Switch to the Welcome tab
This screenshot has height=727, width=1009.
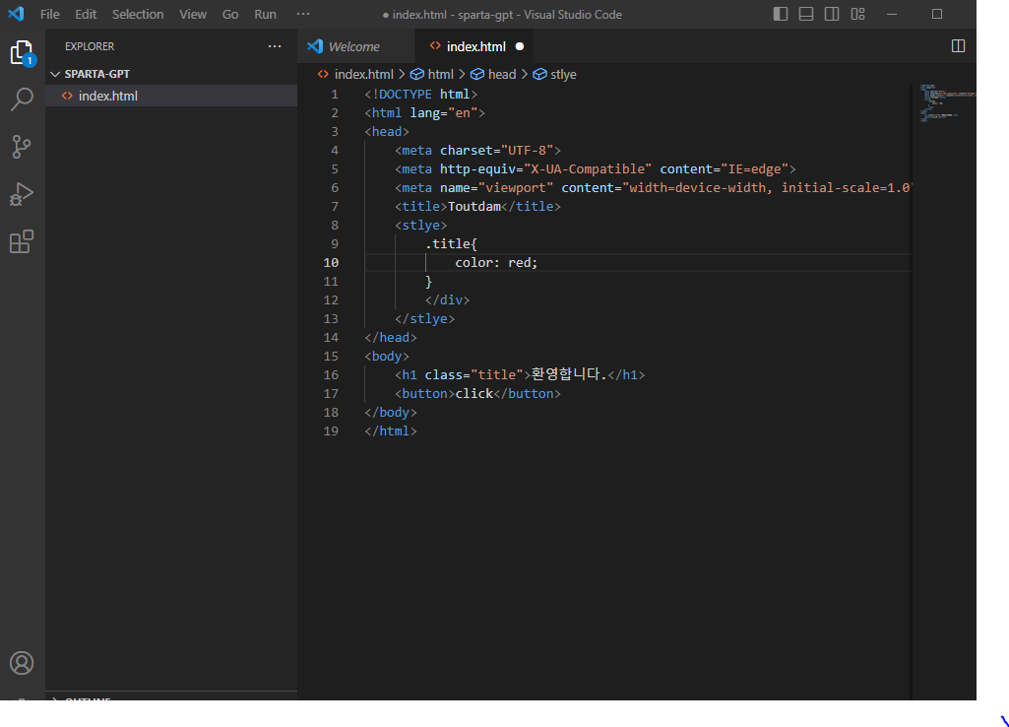click(354, 46)
